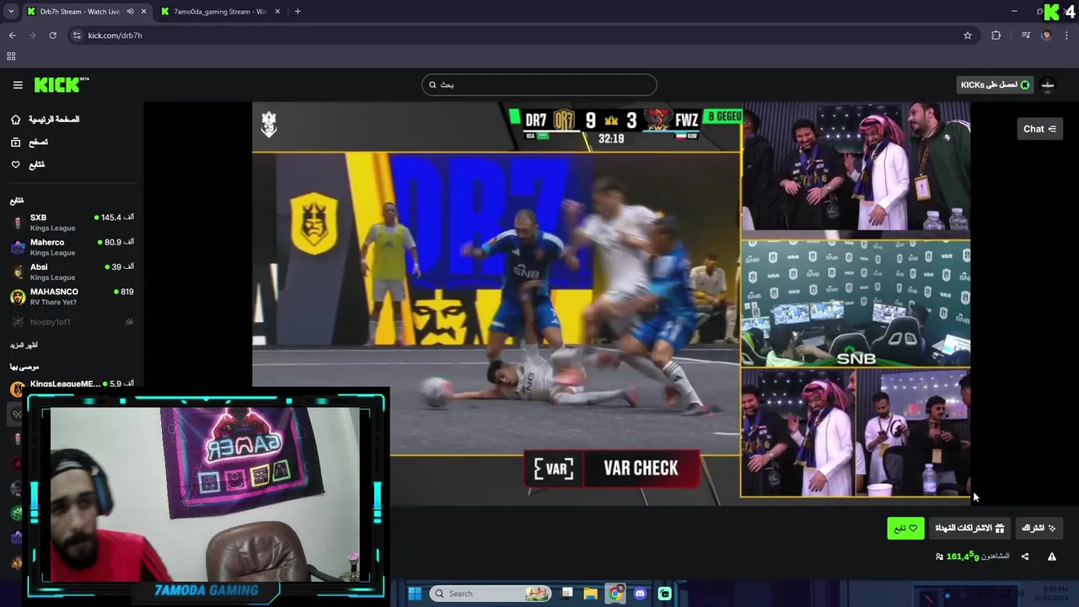Mute the Drb7h tab audio icon

point(130,12)
